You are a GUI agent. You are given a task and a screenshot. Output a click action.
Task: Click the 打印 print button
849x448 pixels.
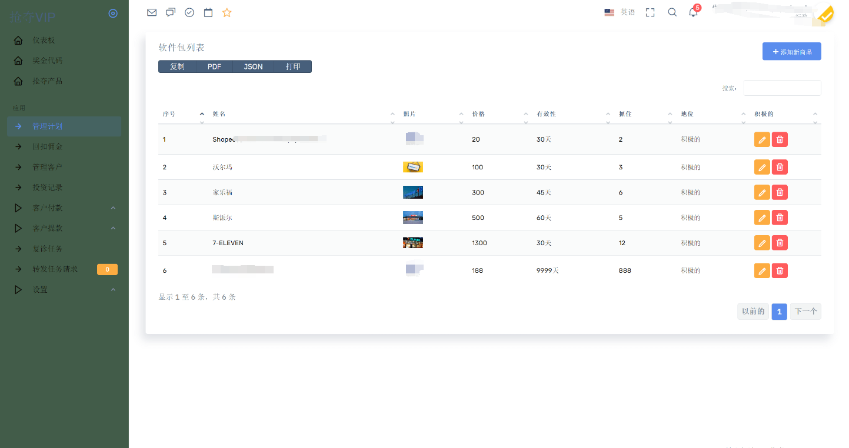(x=293, y=66)
